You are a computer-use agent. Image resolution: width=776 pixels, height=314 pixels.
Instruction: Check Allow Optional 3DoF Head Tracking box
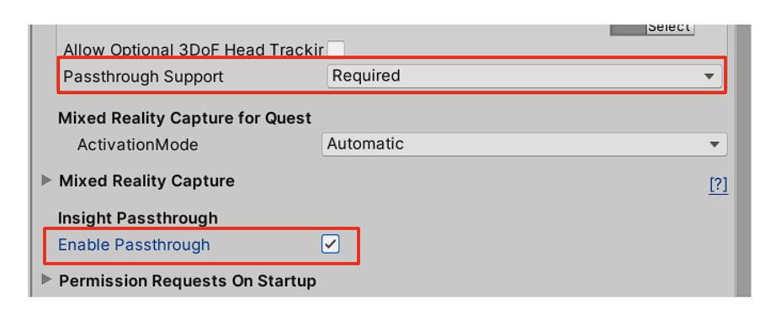336,50
